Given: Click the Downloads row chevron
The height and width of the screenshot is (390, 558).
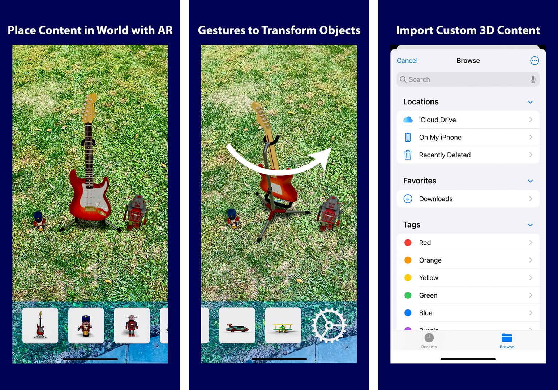Looking at the screenshot, I should [531, 199].
